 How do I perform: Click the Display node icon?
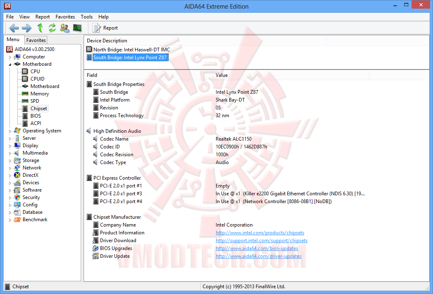[x=17, y=146]
